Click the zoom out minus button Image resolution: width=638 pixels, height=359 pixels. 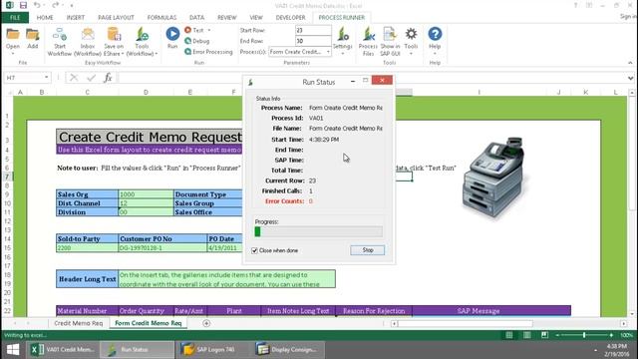point(558,335)
